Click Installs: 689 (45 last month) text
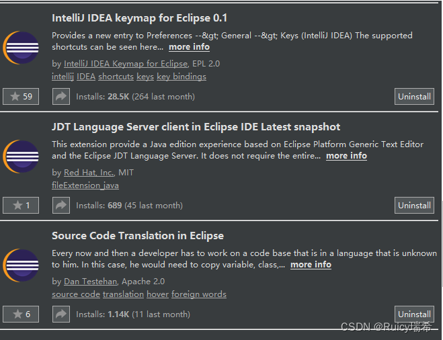The height and width of the screenshot is (340, 443). pos(129,206)
